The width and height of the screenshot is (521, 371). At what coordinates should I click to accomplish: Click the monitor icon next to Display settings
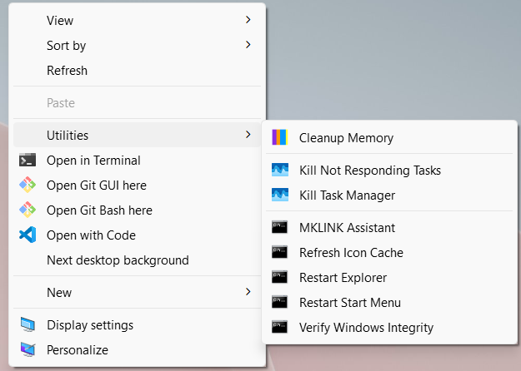(28, 324)
